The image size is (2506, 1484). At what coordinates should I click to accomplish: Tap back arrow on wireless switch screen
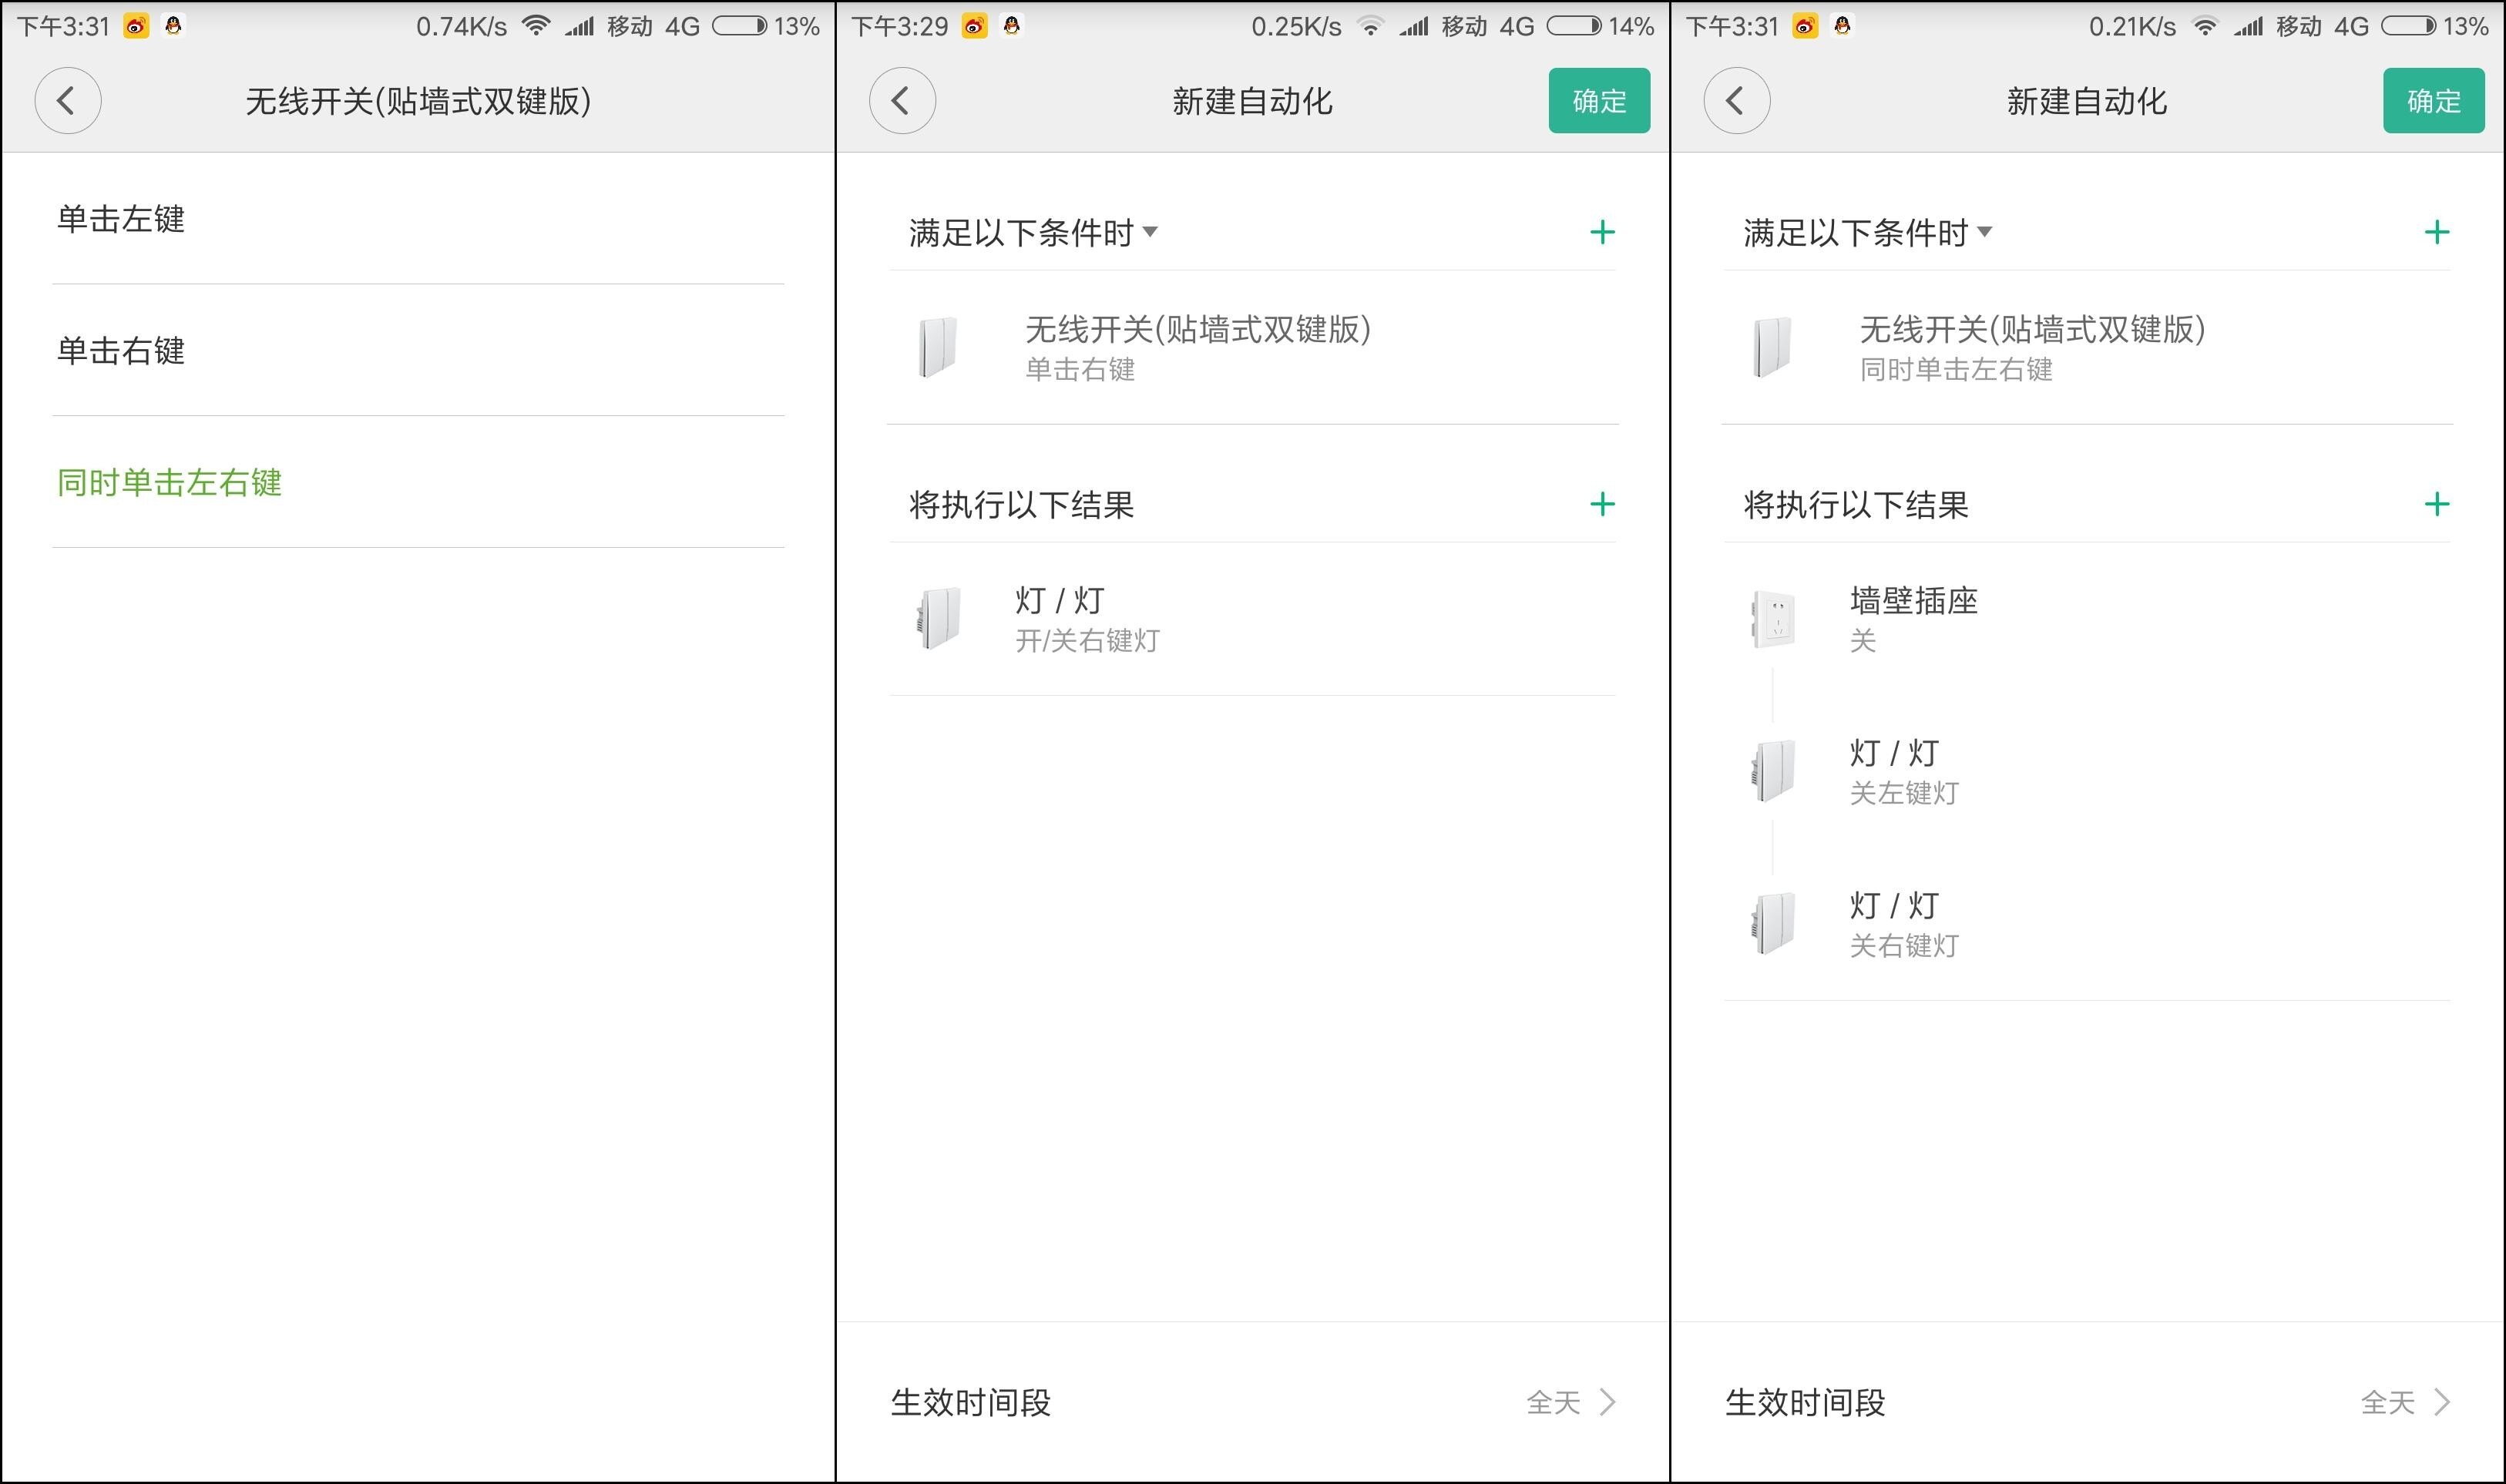[x=67, y=100]
